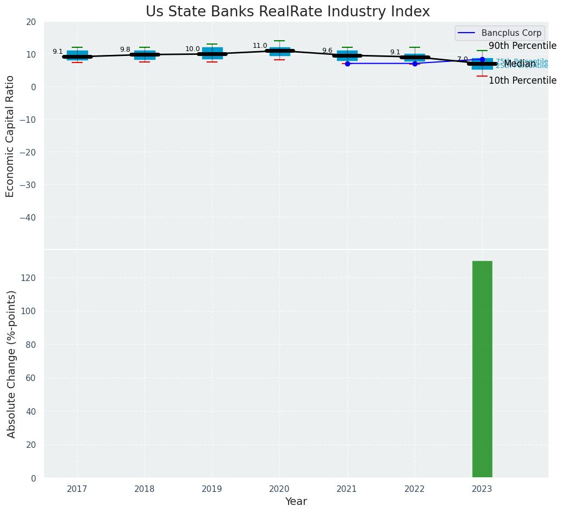
Task: Click the 2017 box plot
Action: [77, 55]
